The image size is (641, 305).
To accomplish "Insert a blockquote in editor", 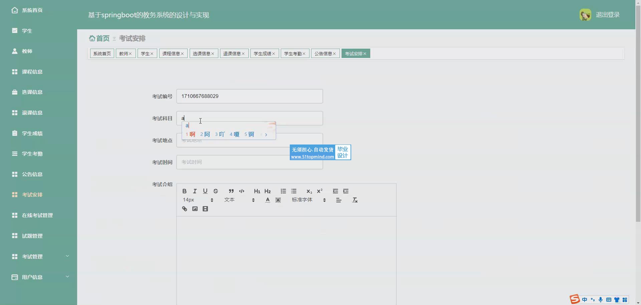I will click(x=231, y=191).
